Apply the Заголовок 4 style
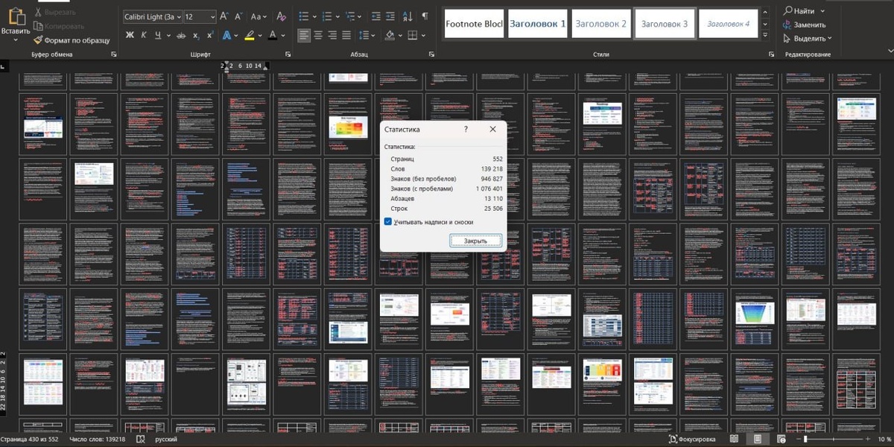Image resolution: width=894 pixels, height=447 pixels. click(728, 23)
